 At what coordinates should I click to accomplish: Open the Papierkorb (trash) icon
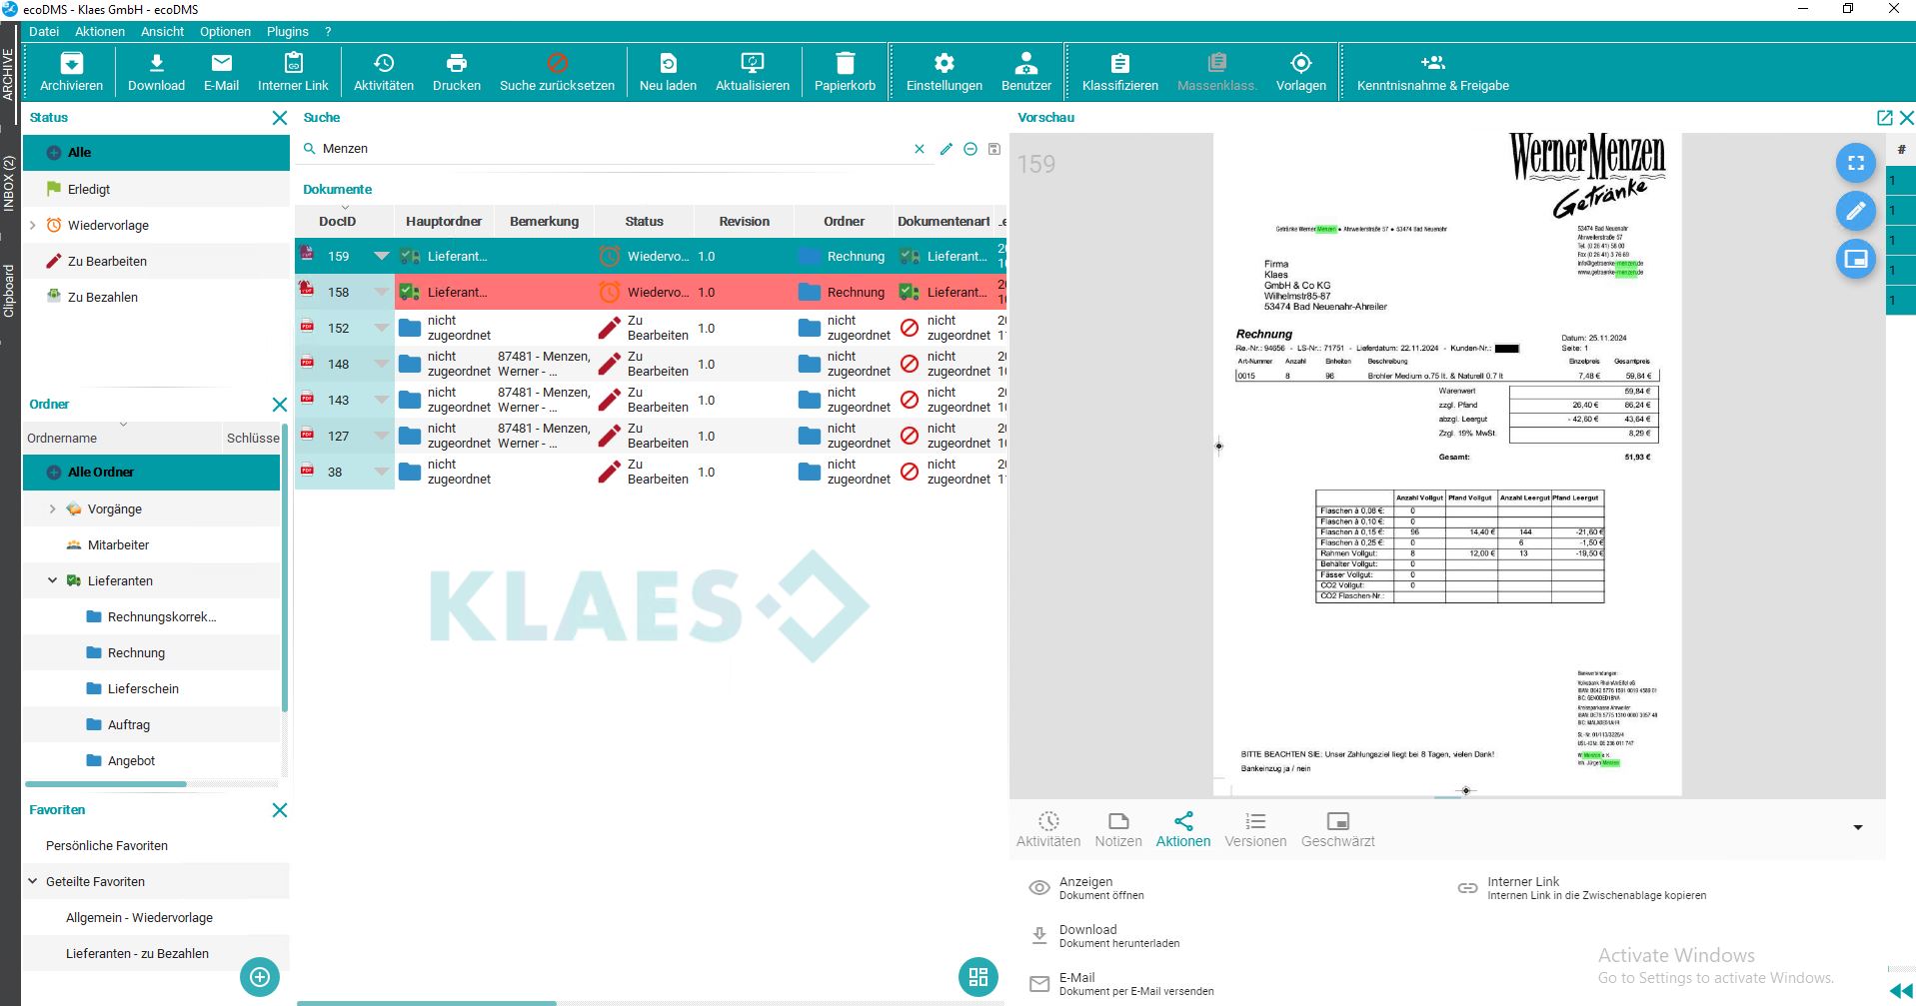point(844,70)
